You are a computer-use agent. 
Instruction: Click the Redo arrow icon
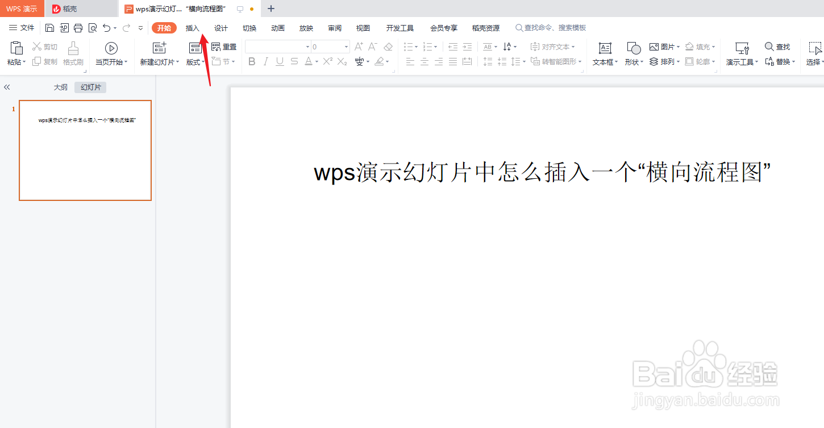click(x=126, y=28)
